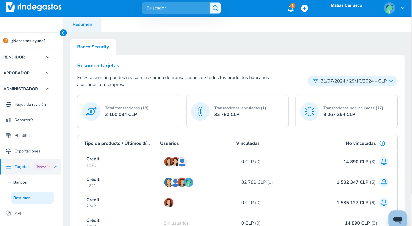Select the Resumen tab at the top

(82, 24)
